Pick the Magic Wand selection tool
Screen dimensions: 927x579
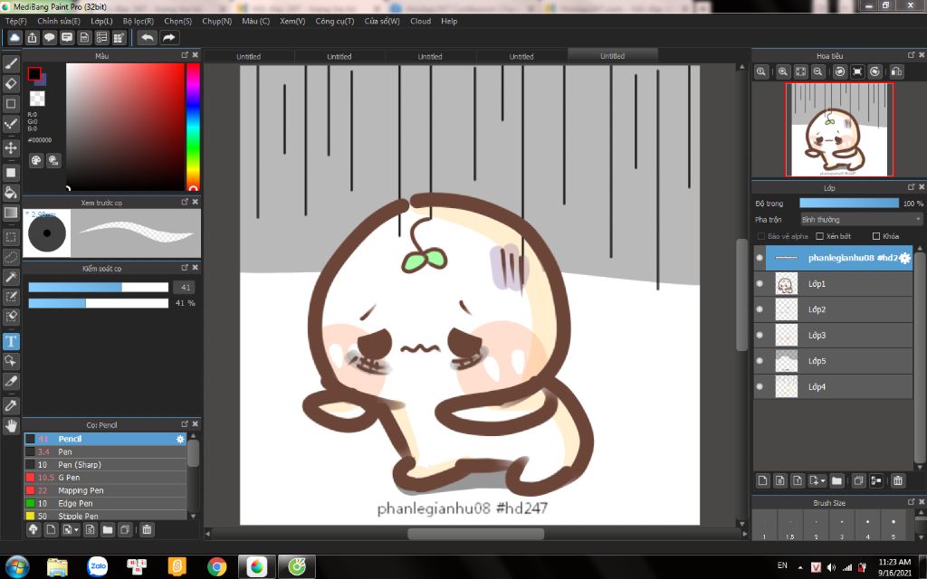[11, 277]
